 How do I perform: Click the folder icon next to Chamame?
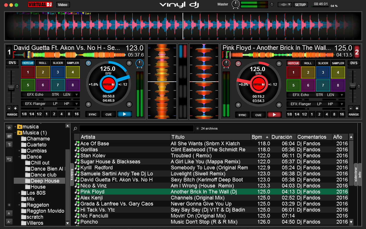click(24, 139)
